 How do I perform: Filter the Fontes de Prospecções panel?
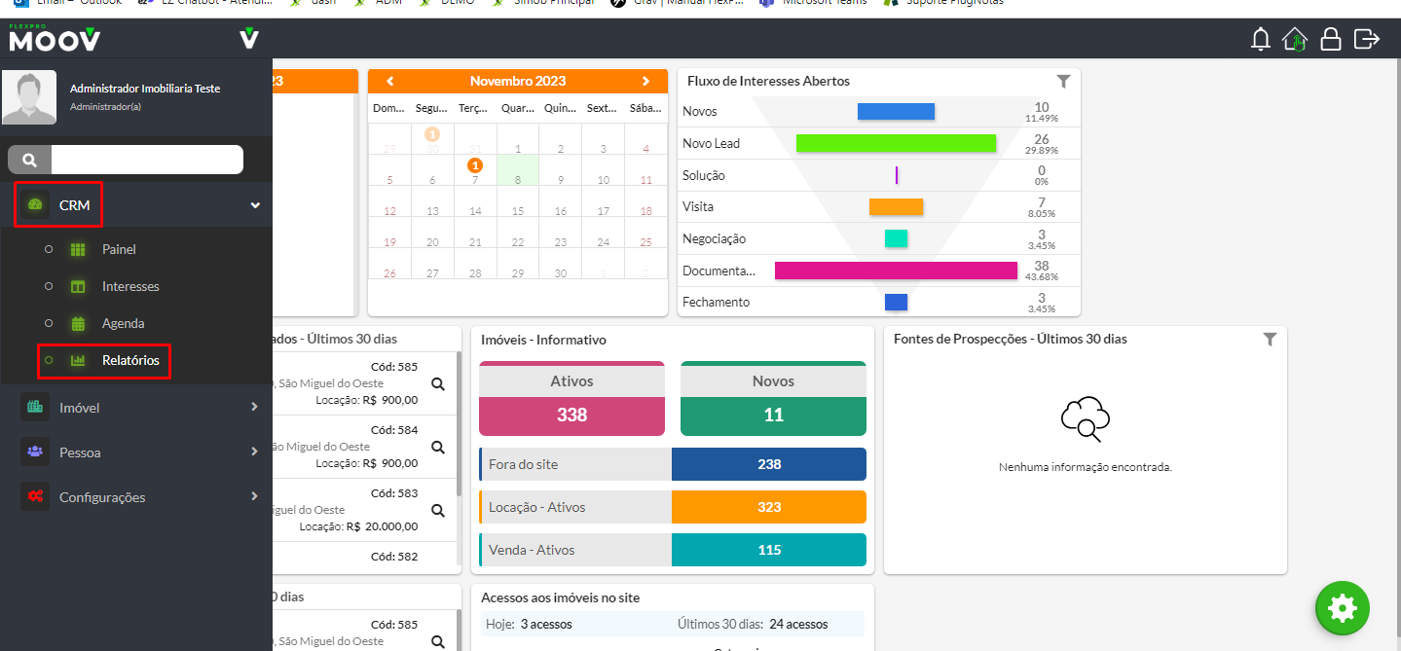point(1270,339)
